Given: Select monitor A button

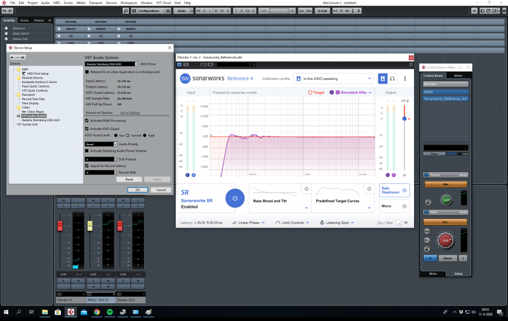Looking at the screenshot, I should (430, 258).
